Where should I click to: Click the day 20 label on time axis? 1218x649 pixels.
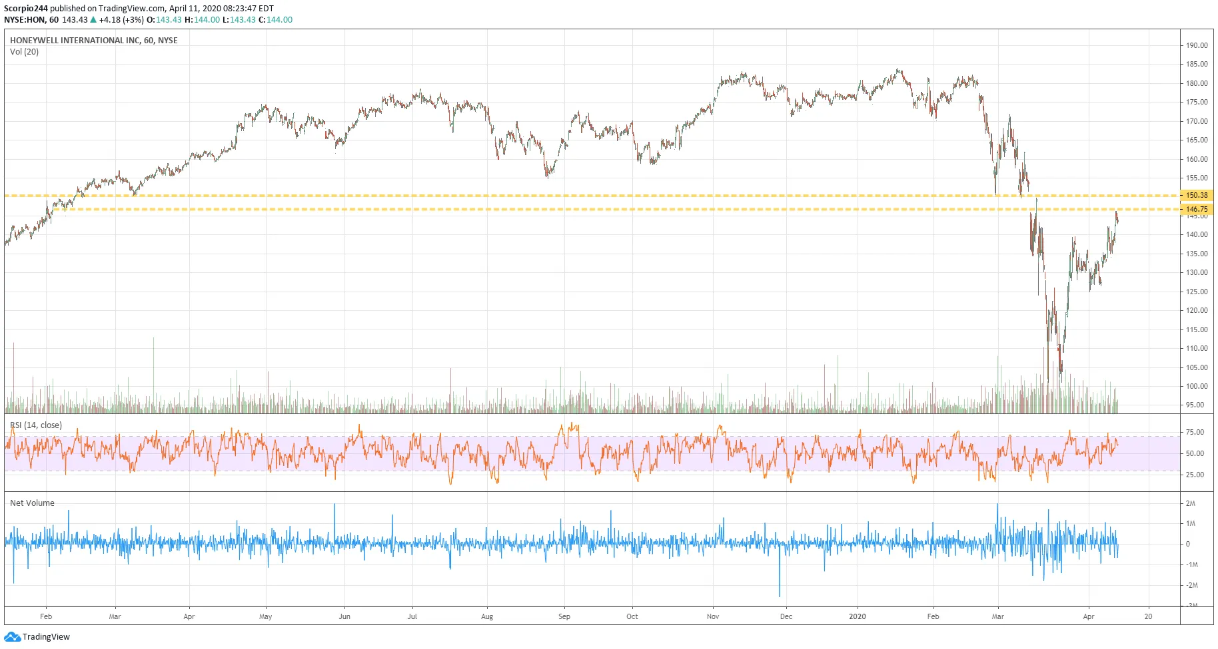[x=1148, y=617]
